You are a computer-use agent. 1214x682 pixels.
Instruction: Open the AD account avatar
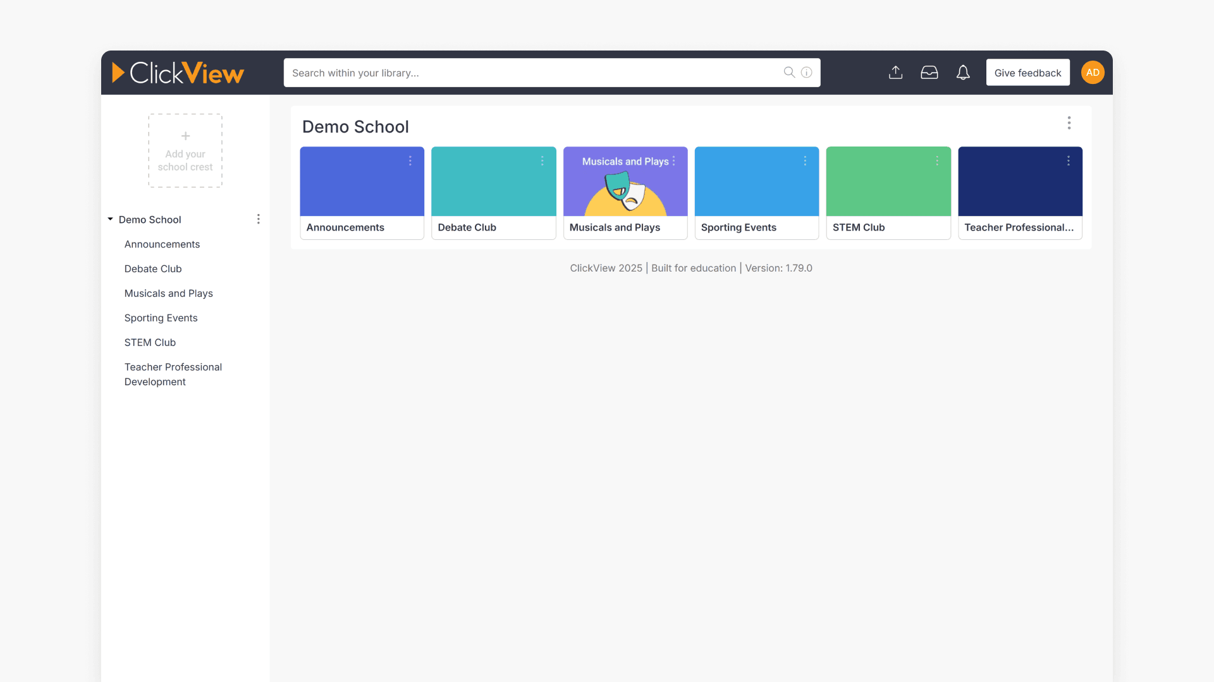(1093, 72)
